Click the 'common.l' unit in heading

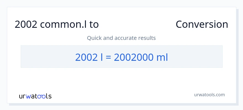click(x=63, y=24)
